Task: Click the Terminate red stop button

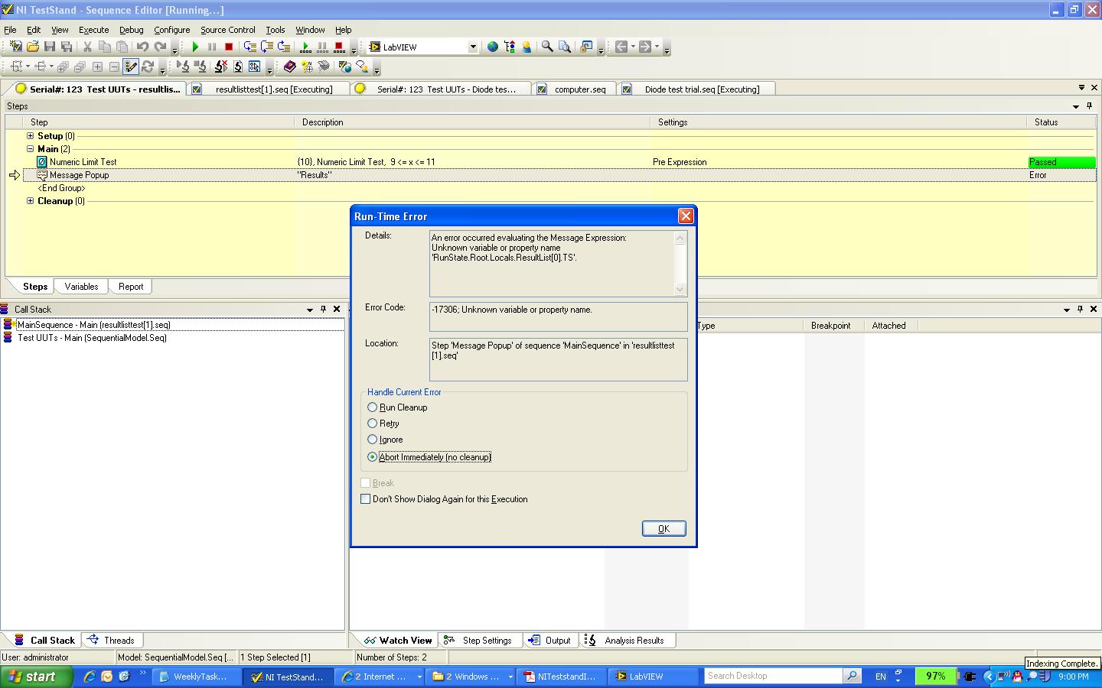Action: (229, 47)
